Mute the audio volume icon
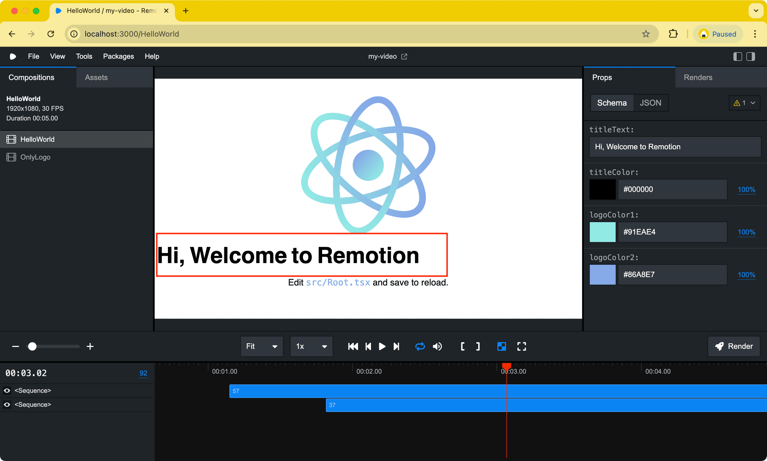Image resolution: width=767 pixels, height=461 pixels. (x=437, y=347)
